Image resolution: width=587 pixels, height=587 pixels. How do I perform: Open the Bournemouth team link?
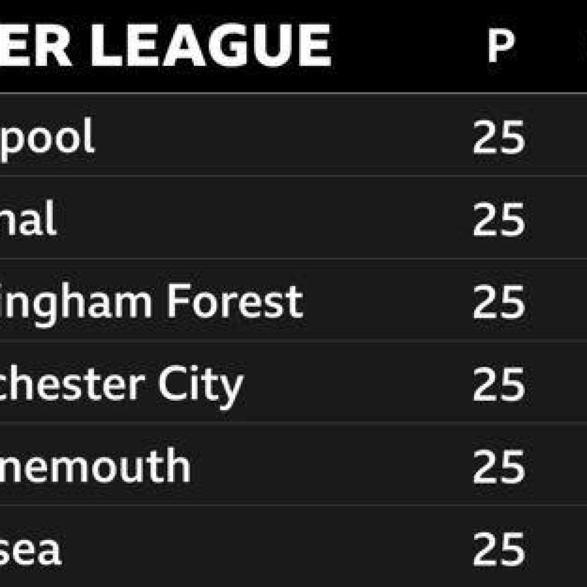[95, 467]
